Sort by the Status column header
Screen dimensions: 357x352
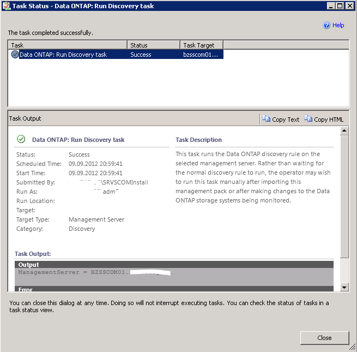point(154,45)
